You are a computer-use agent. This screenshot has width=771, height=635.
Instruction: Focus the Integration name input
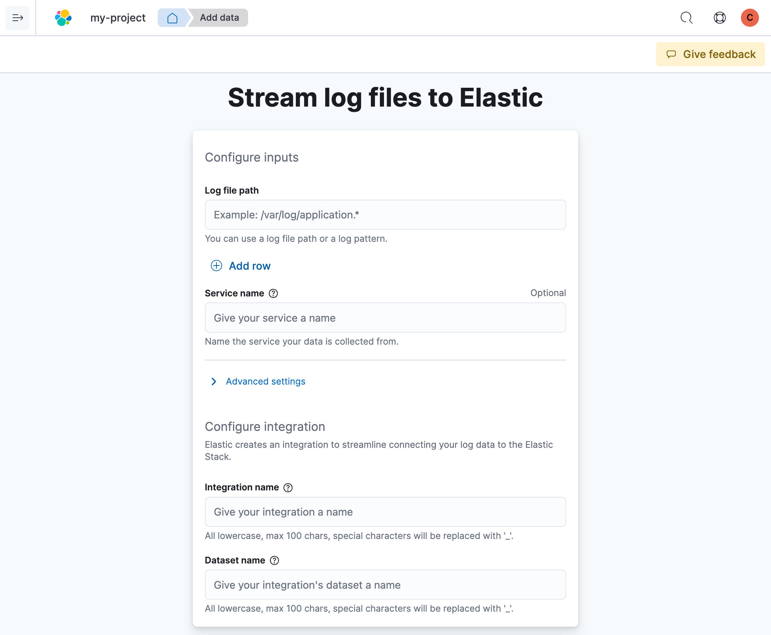[385, 512]
